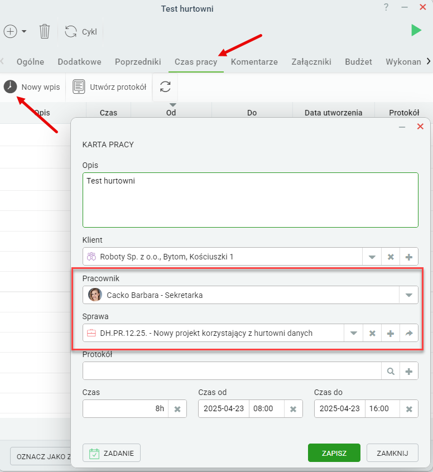Click the Czas field showing 8h
The width and height of the screenshot is (433, 472).
[x=125, y=408]
